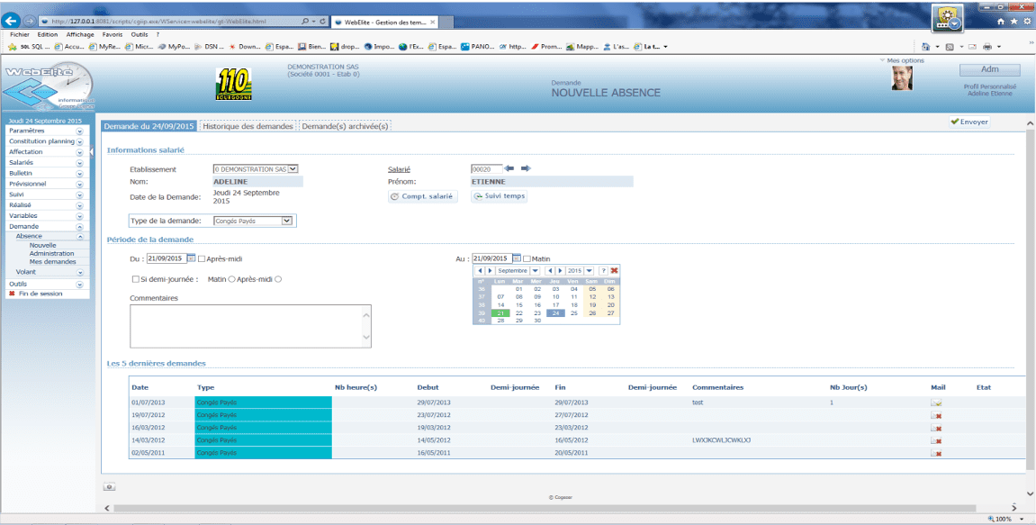Go to the previous employee with the left arrow
Image resolution: width=1036 pixels, height=525 pixels.
click(x=509, y=168)
